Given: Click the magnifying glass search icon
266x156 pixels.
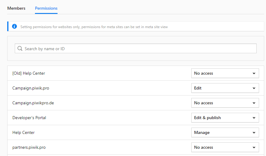Looking at the screenshot, I should pyautogui.click(x=20, y=49).
